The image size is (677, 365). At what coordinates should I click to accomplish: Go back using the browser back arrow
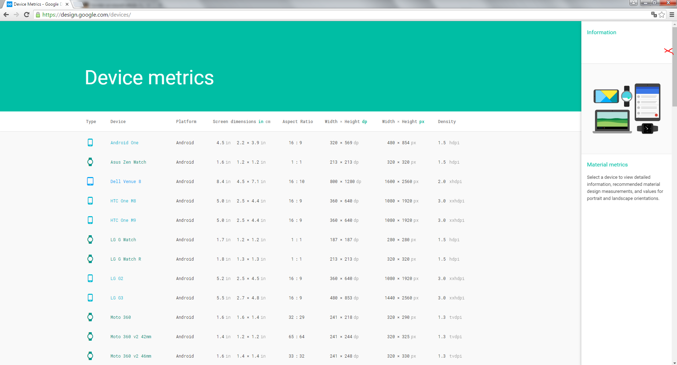[x=6, y=14]
